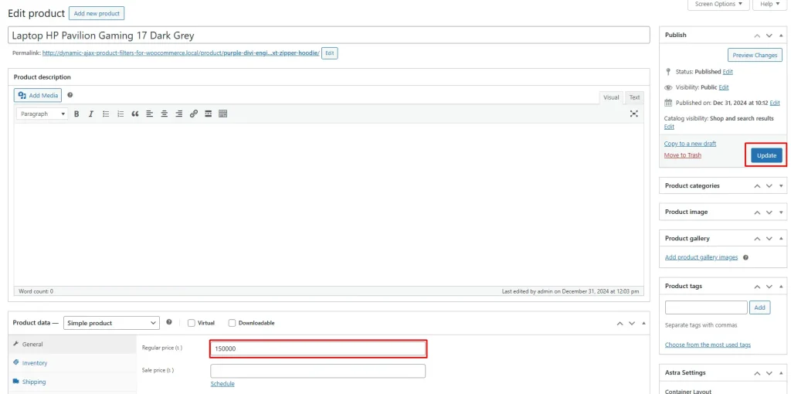Move the Product data panel up
The height and width of the screenshot is (394, 791).
[620, 324]
